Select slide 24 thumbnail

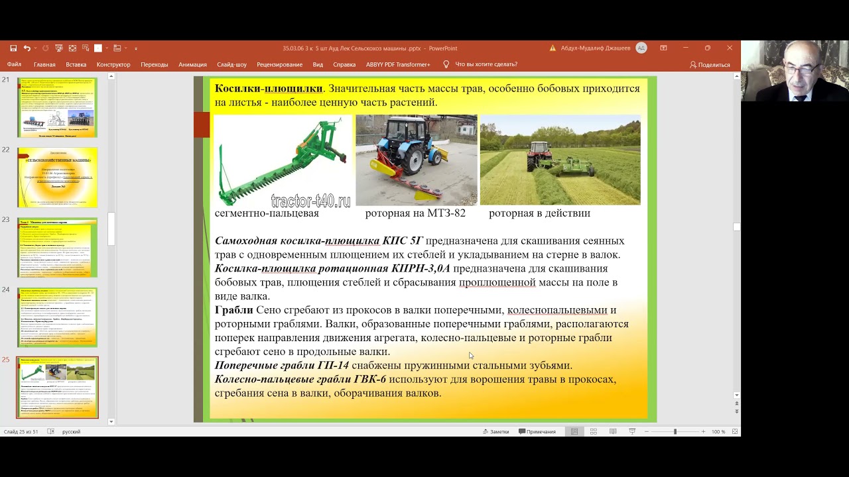click(x=58, y=317)
